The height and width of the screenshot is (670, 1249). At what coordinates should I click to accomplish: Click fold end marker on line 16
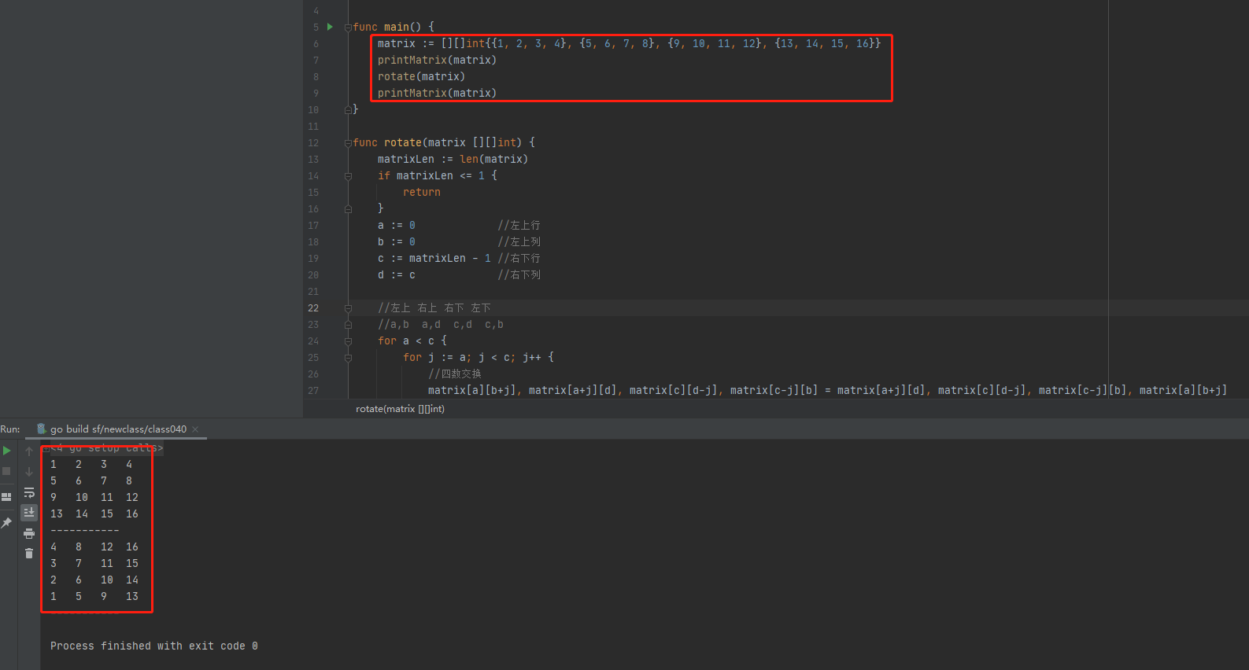tap(348, 209)
